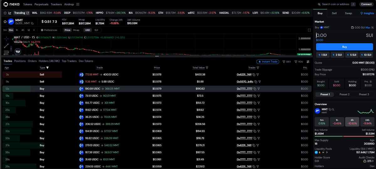
Task: Click the blue Buy button
Action: pyautogui.click(x=344, y=47)
